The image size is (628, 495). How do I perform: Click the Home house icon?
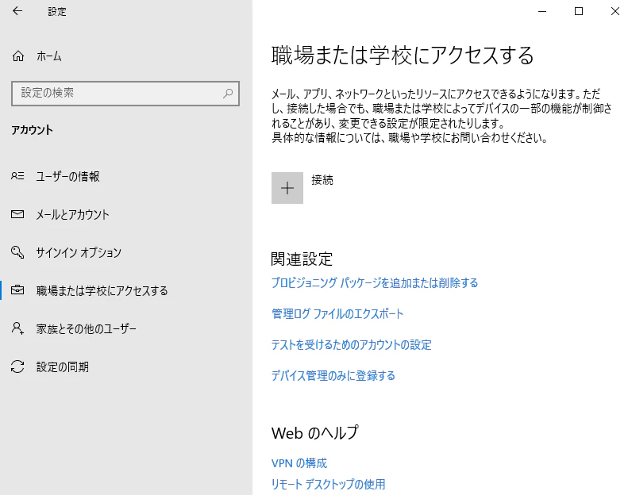[x=18, y=56]
